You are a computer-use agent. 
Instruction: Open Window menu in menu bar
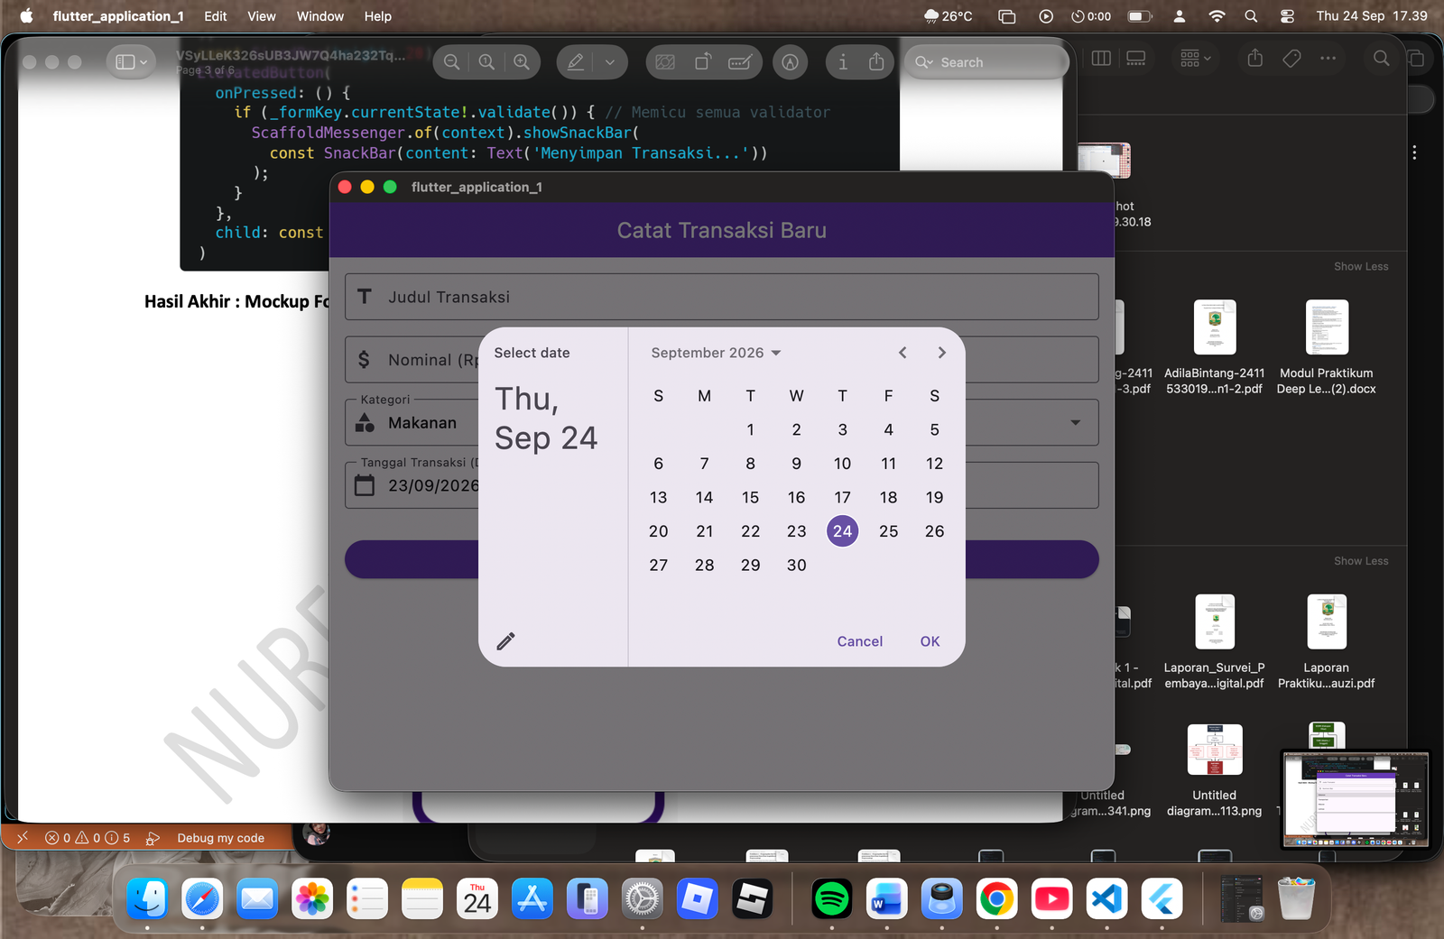[320, 16]
